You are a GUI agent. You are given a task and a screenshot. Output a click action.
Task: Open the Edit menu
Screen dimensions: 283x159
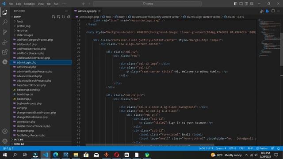coord(18,4)
